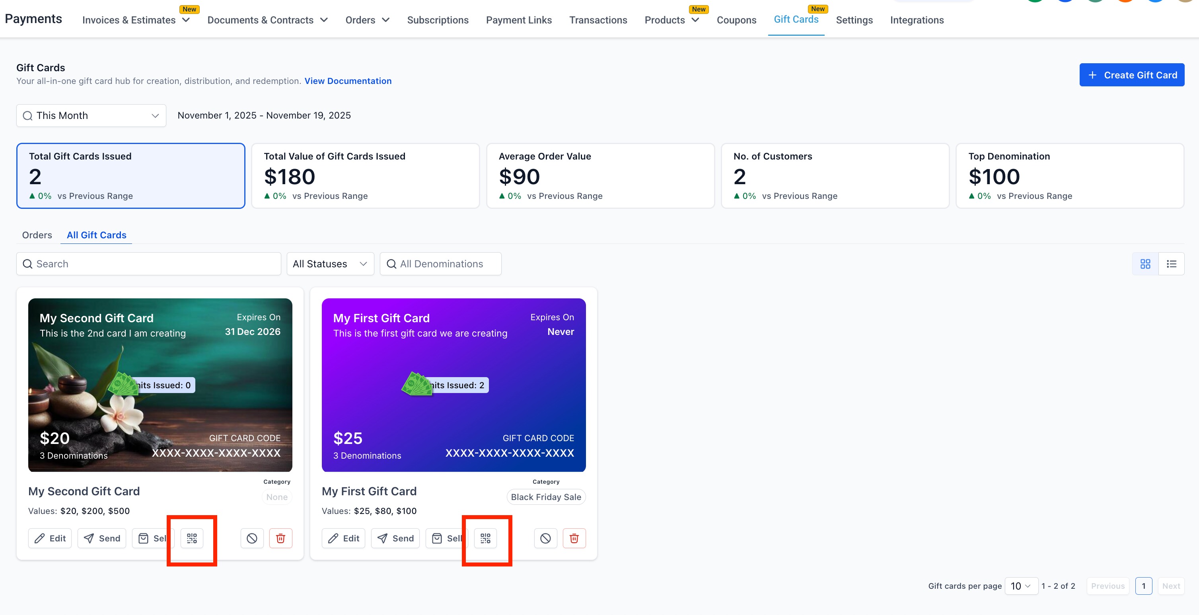Open the All Statuses filter dropdown
The width and height of the screenshot is (1199, 615).
pos(330,264)
